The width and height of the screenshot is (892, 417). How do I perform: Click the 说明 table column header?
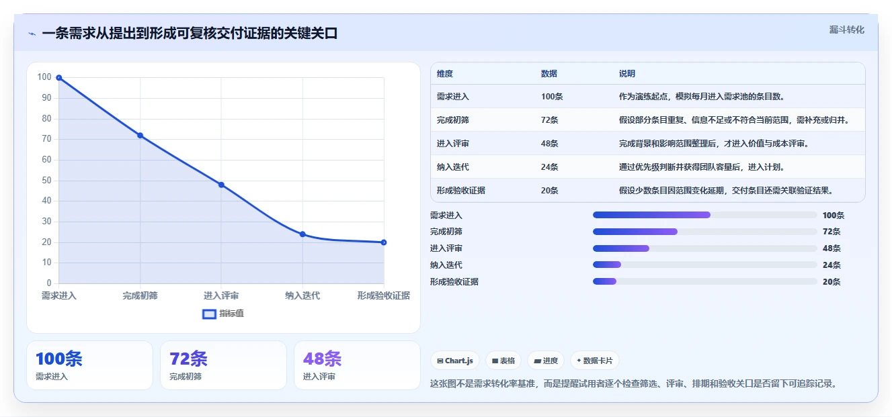click(x=627, y=74)
